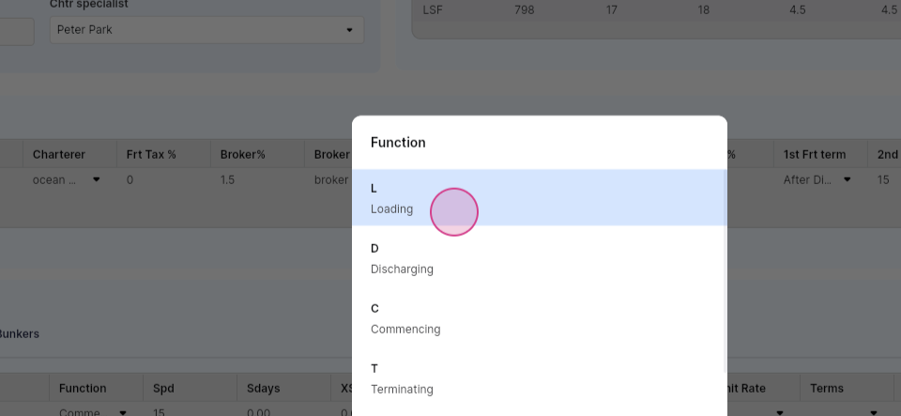Click the LSF row value 798
Viewport: 901px width, 416px height.
[525, 9]
